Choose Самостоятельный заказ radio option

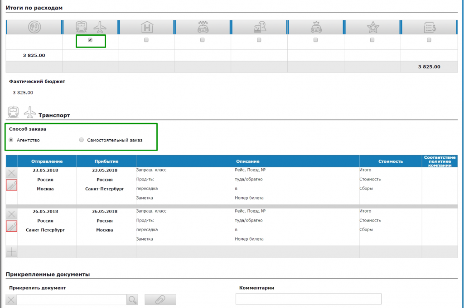(82, 140)
